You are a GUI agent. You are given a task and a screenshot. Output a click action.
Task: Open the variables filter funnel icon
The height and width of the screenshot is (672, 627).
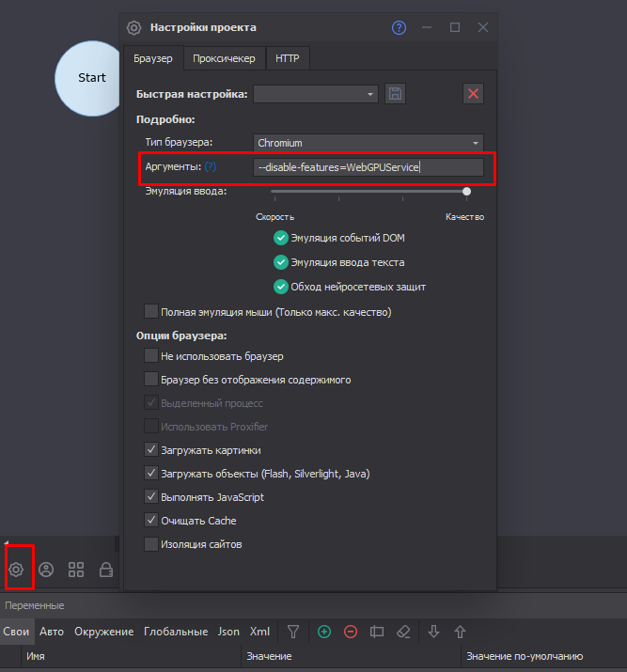(x=293, y=632)
